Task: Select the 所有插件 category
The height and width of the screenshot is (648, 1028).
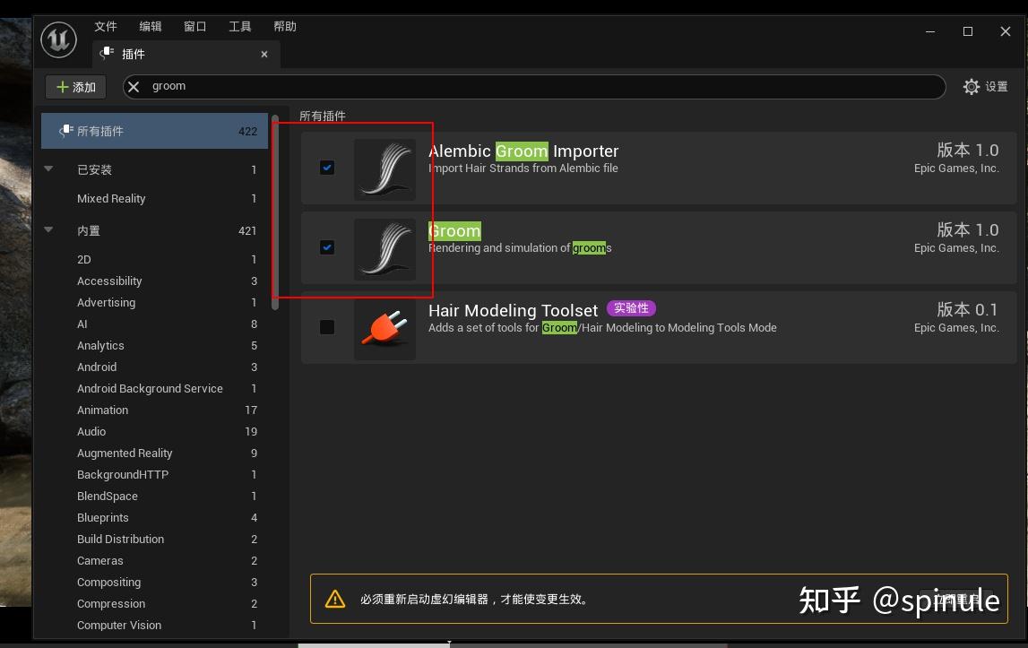Action: (155, 131)
